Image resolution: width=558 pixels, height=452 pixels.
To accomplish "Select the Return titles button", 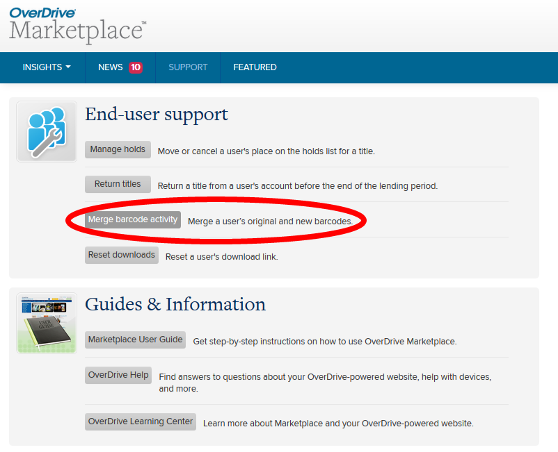I will tap(118, 185).
